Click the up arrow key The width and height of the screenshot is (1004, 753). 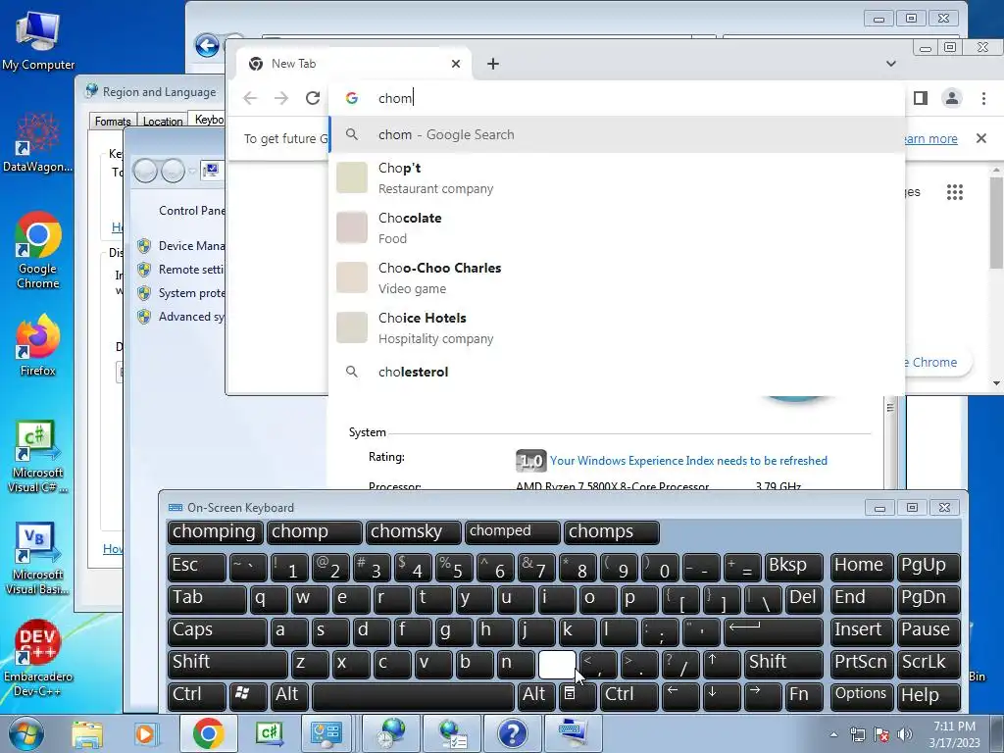coord(722,664)
